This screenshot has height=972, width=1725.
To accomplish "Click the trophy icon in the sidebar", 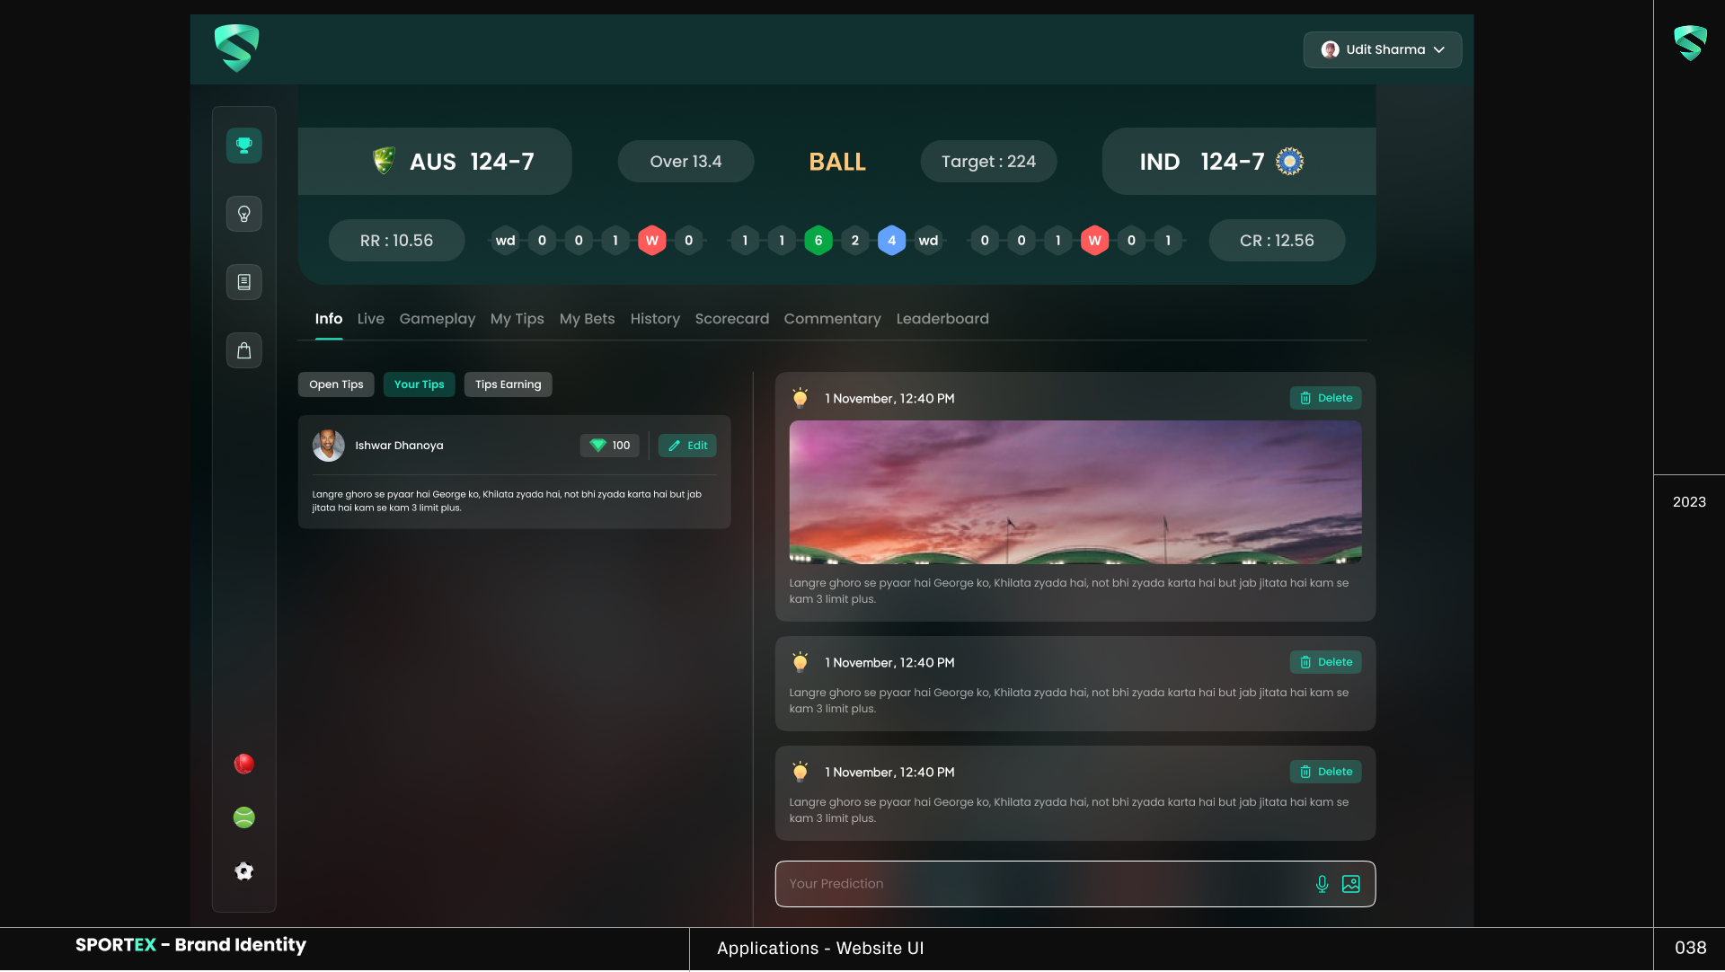I will pyautogui.click(x=243, y=146).
